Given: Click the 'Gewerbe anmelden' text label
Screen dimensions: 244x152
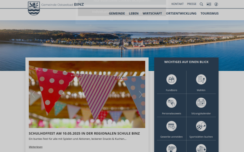Looking at the screenshot, I should click(171, 137).
